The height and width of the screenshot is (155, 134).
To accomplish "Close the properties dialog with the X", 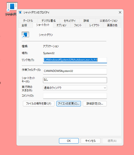I will [x=120, y=12].
